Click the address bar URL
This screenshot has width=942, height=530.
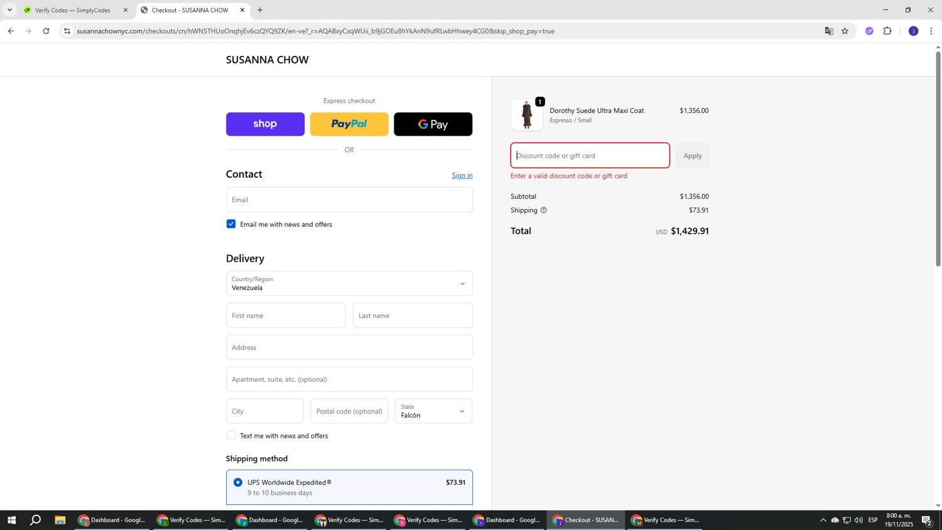pyautogui.click(x=315, y=31)
